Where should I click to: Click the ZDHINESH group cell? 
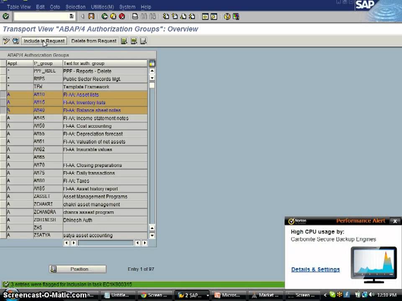(48, 220)
